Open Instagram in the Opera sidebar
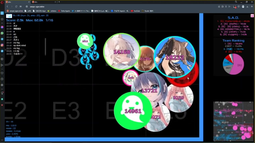The height and width of the screenshot is (143, 255). pyautogui.click(x=2, y=45)
